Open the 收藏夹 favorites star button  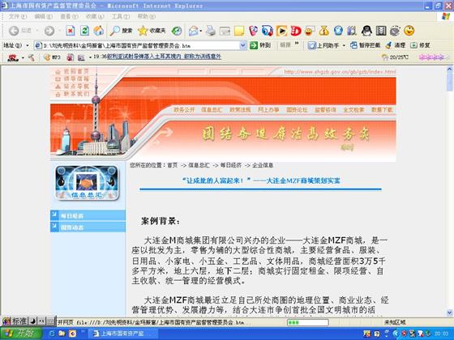click(152, 31)
